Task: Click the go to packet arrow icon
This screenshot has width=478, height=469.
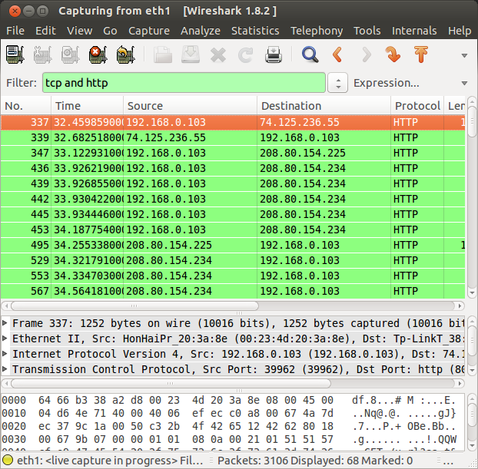Action: tap(393, 54)
